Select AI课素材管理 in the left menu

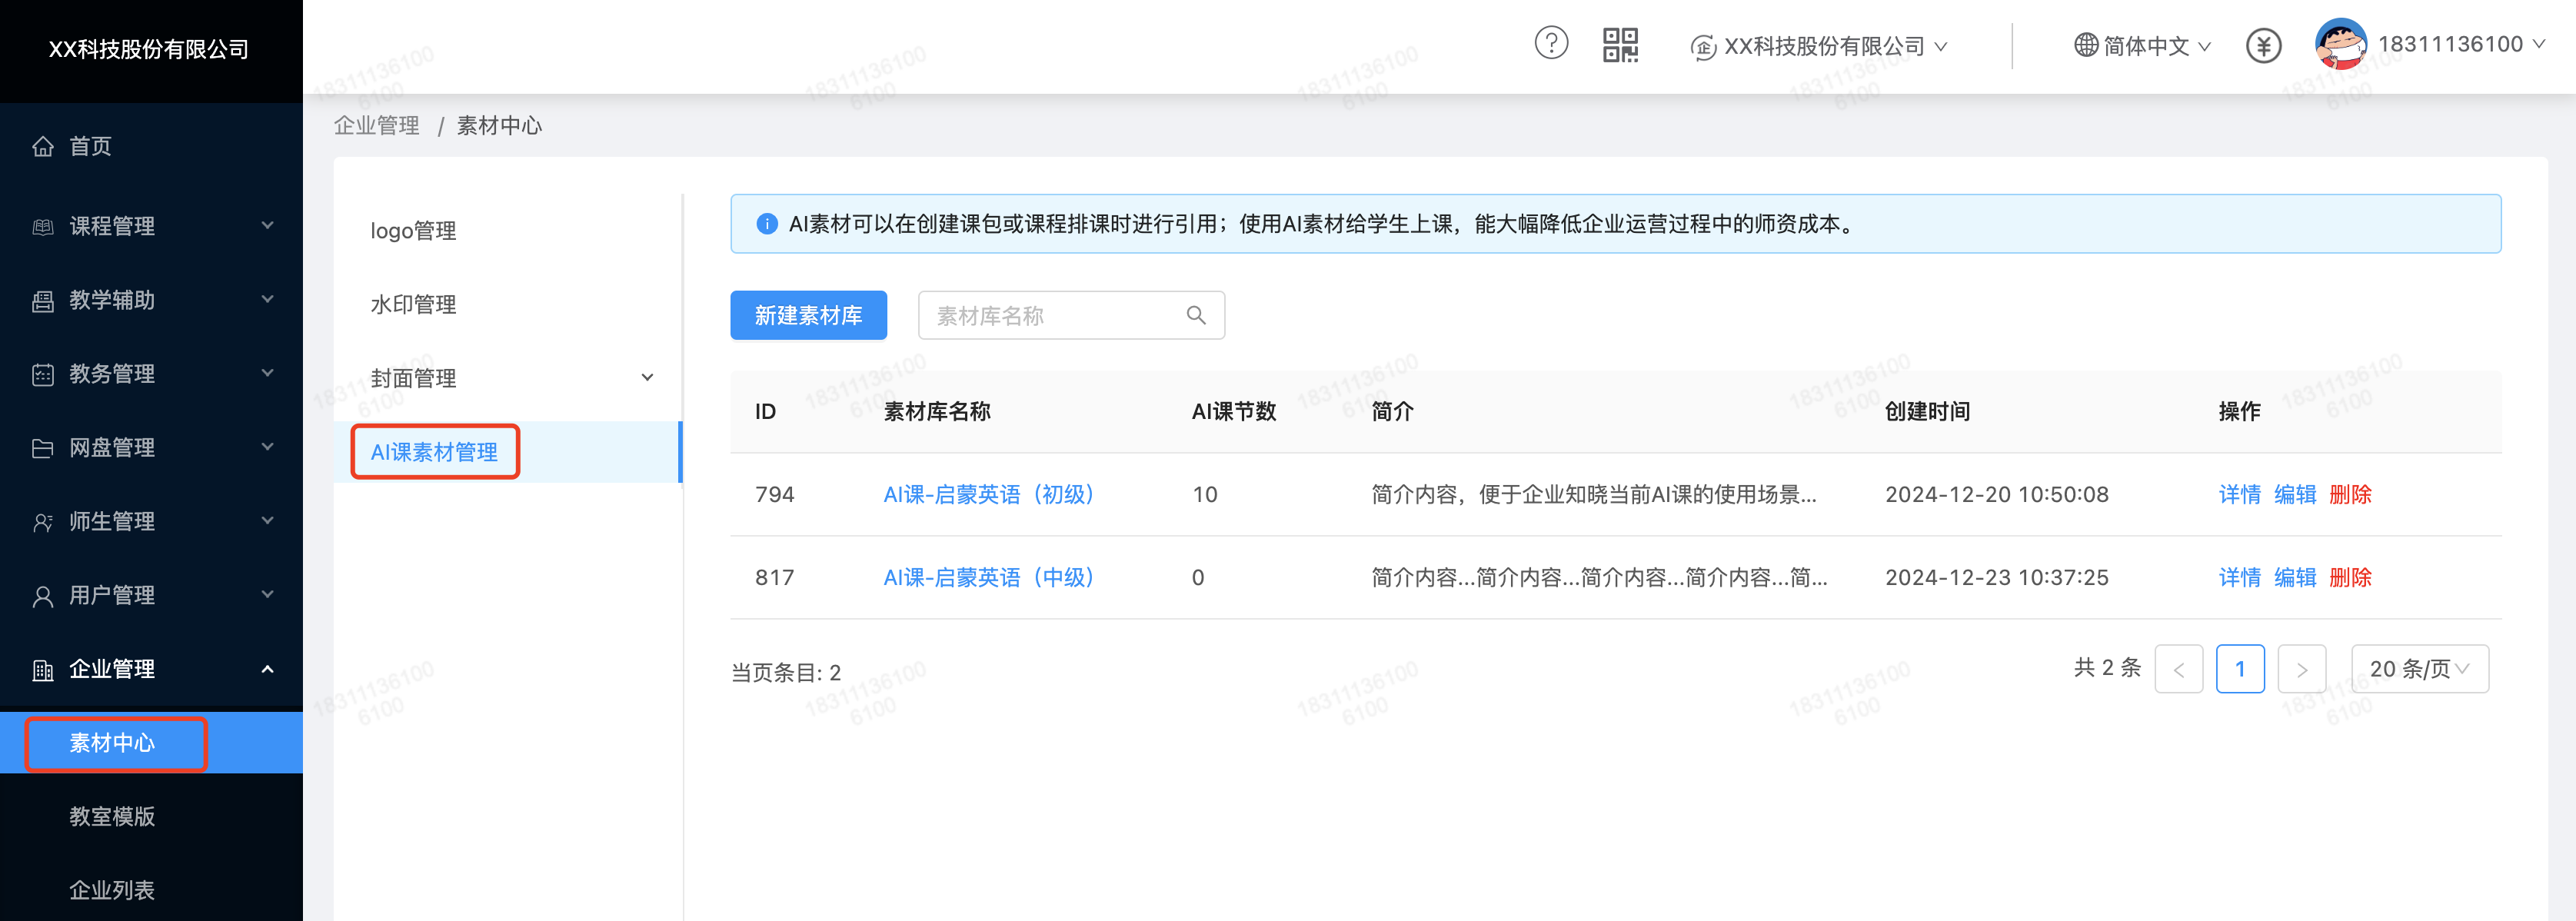[434, 452]
